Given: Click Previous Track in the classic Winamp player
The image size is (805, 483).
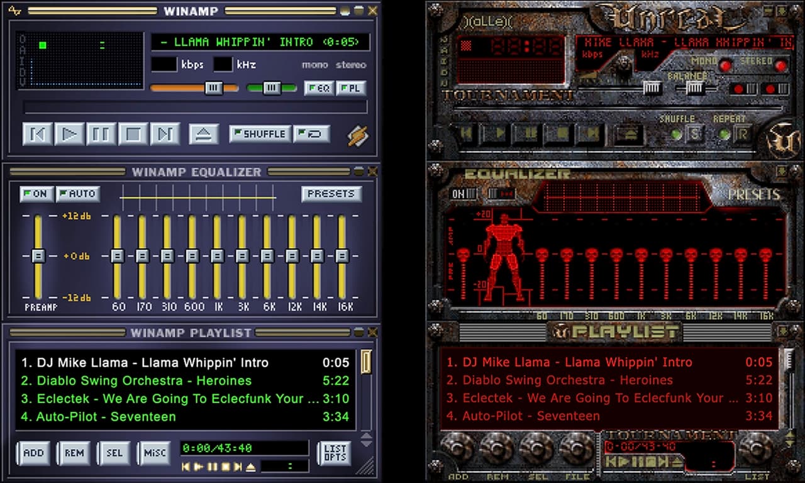Looking at the screenshot, I should click(x=38, y=134).
